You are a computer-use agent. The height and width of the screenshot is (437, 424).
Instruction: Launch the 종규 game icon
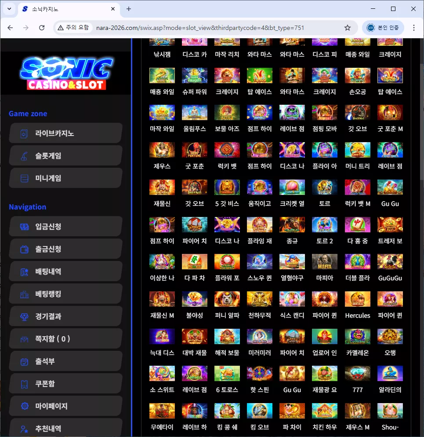coord(292,224)
